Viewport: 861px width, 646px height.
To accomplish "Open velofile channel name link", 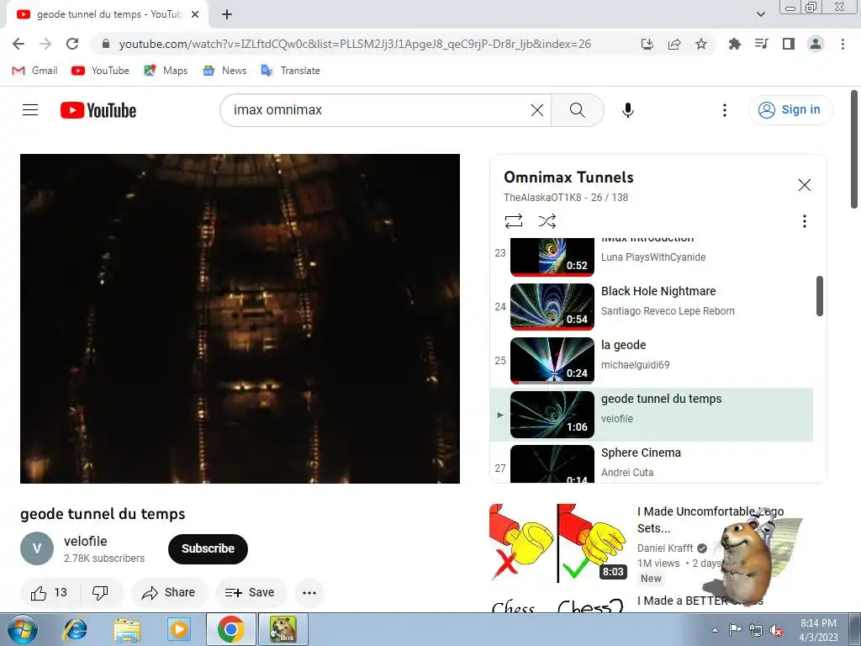I will coord(85,541).
